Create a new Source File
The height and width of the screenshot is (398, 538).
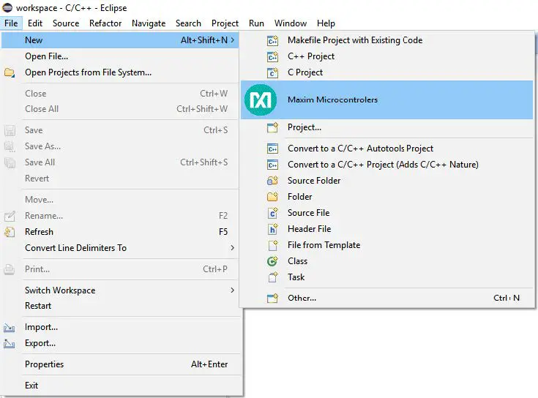click(x=386, y=213)
